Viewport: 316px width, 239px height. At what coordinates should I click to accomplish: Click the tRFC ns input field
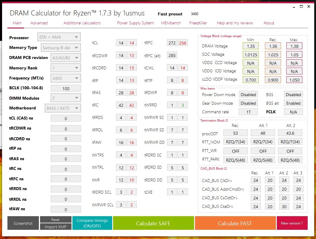(66, 179)
